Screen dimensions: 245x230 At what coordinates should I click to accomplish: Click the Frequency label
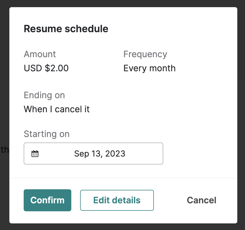[x=145, y=54]
